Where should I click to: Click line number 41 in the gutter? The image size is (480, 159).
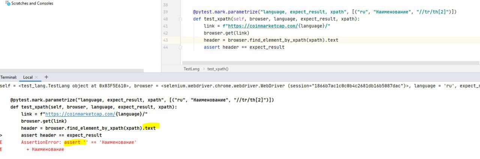166,26
